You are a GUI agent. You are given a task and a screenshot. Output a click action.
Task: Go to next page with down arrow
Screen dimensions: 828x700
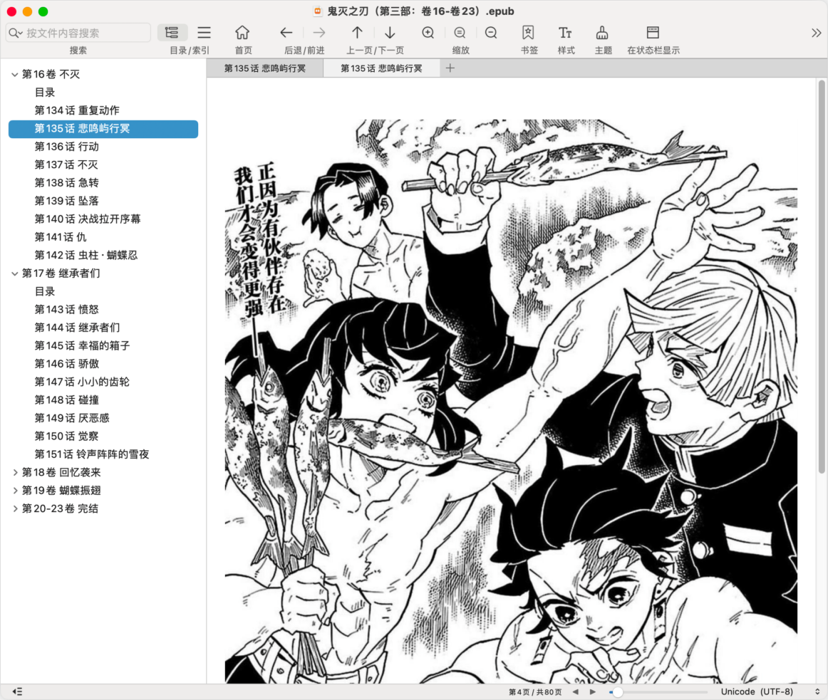(x=390, y=33)
